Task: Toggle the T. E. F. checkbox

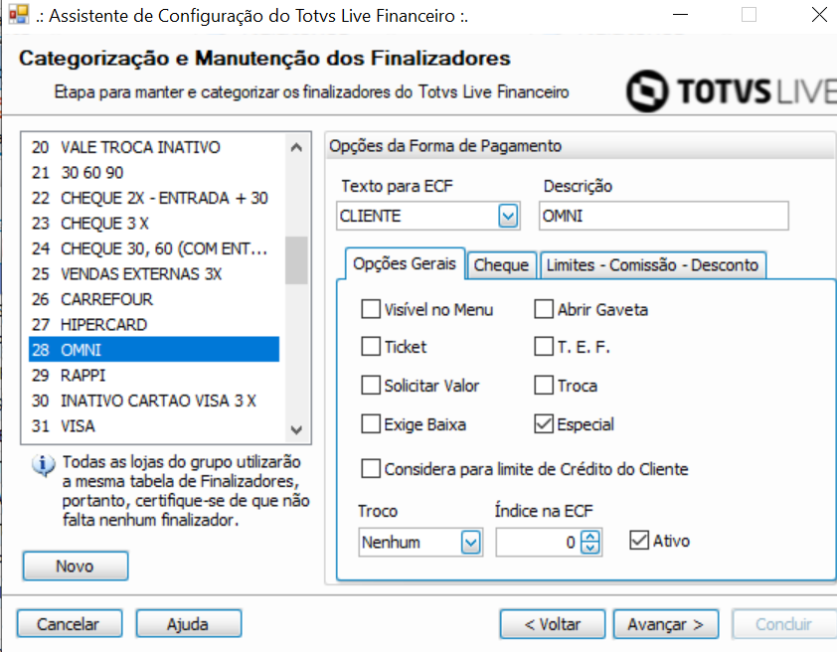Action: pyautogui.click(x=544, y=346)
